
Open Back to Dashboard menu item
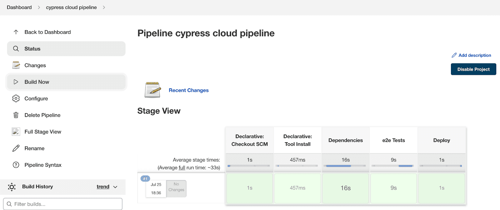[66, 32]
